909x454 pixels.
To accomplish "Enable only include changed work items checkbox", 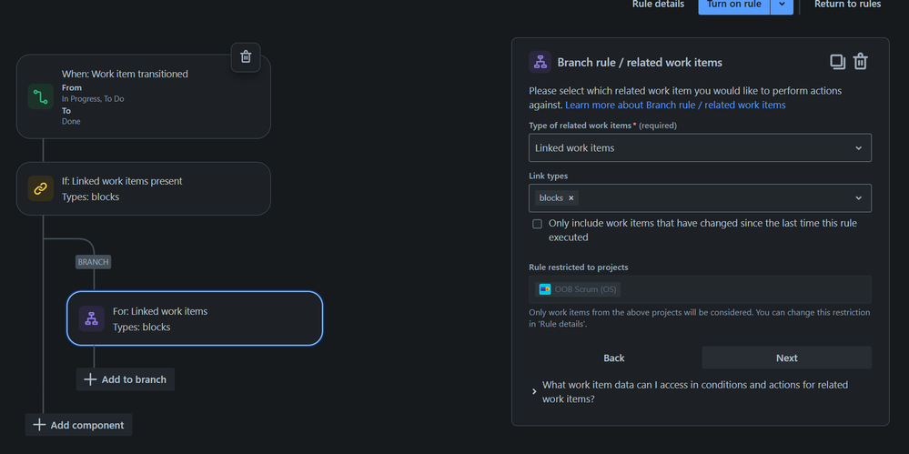I will tap(537, 224).
